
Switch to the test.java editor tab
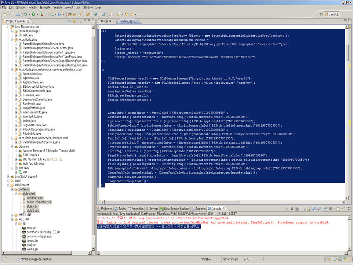[x=106, y=21]
